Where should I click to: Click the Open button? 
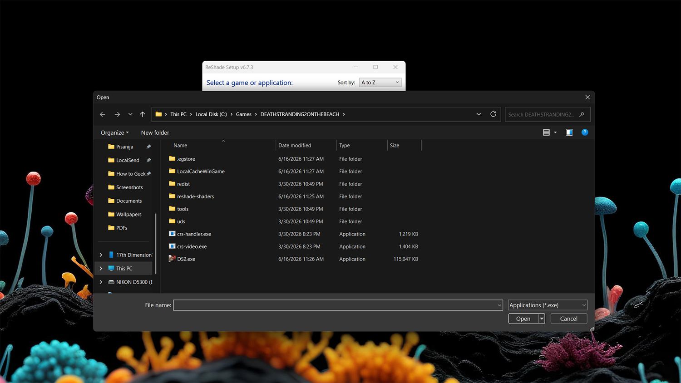tap(523, 319)
